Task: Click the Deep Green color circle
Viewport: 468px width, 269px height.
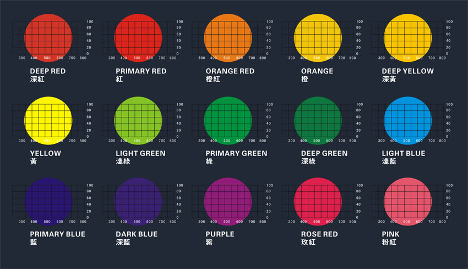Action: pyautogui.click(x=318, y=120)
